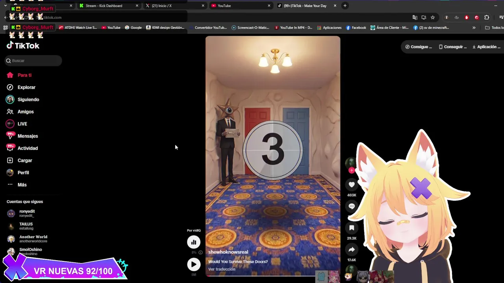
Task: Open the video comments bubble icon
Action: coord(352,206)
